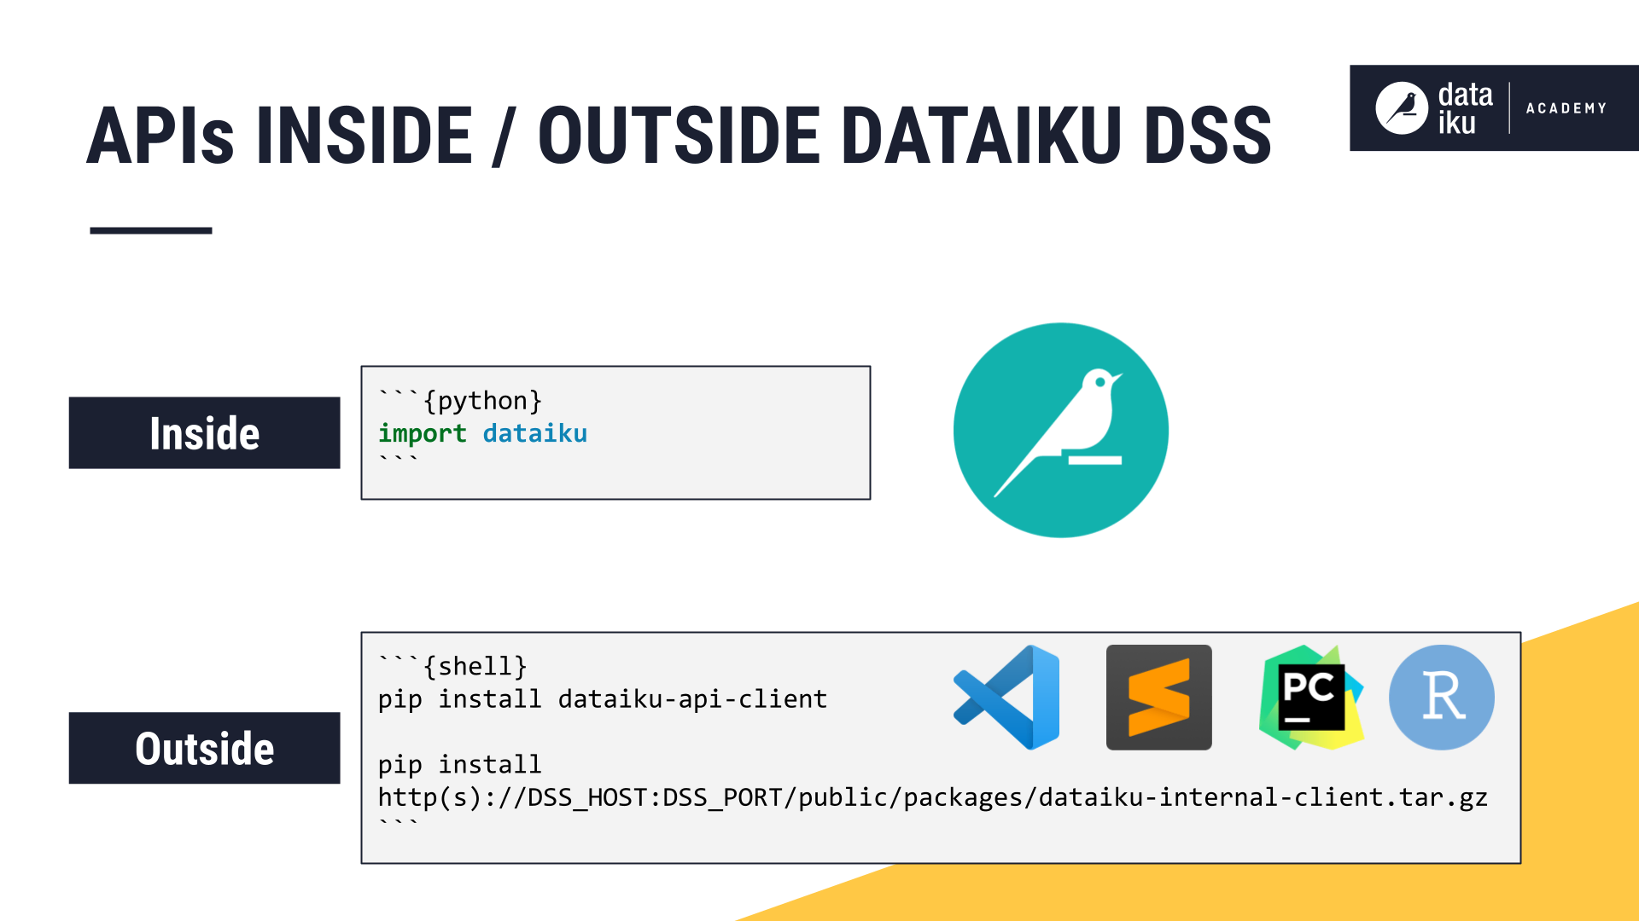
Task: Click the dataiku-internal-client.tar.gz URL line
Action: click(933, 797)
